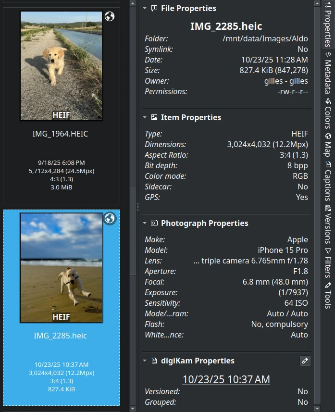335x412 pixels.
Task: Click the thumbnail list vertical scrollbar
Action: pos(133,231)
